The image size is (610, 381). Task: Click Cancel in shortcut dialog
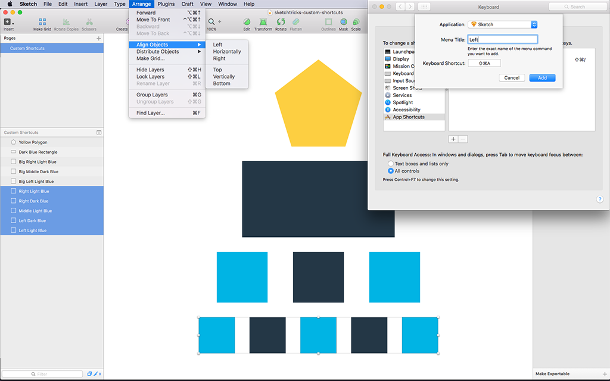click(512, 78)
